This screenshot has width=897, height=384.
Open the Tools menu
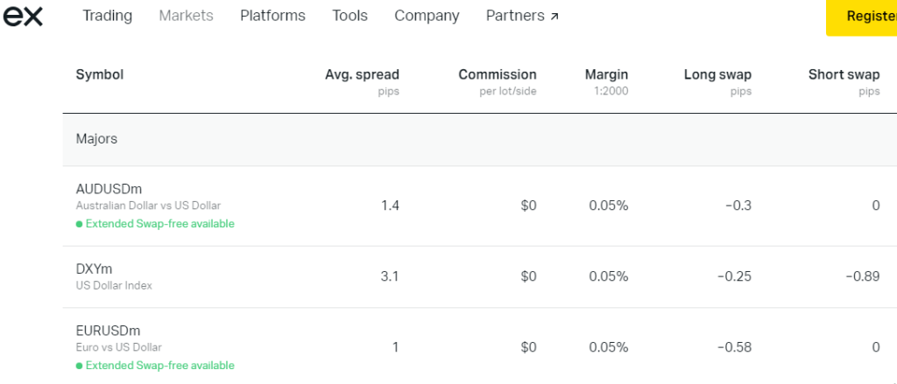pyautogui.click(x=350, y=16)
